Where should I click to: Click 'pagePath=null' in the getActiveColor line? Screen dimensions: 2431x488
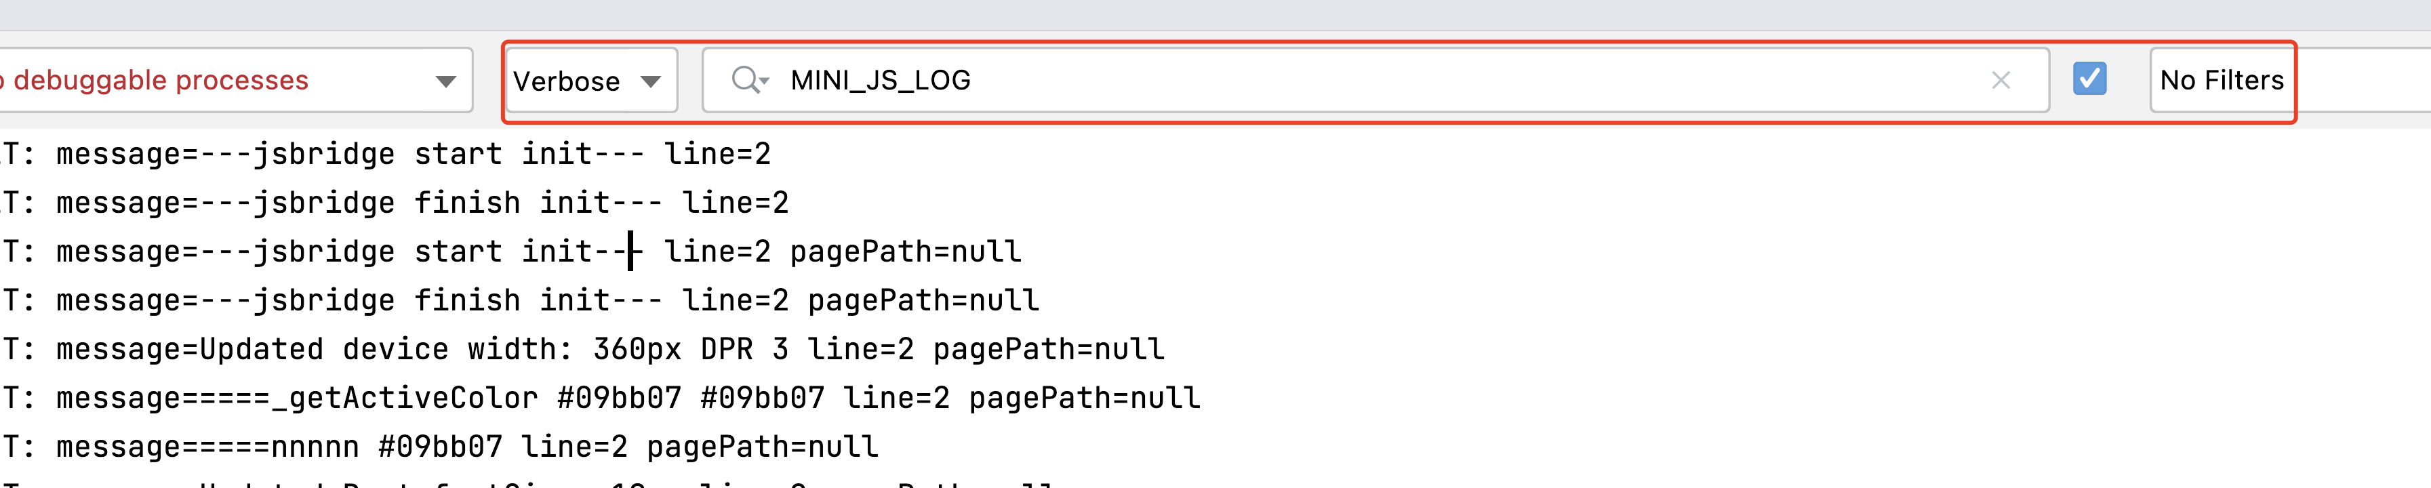(1083, 399)
